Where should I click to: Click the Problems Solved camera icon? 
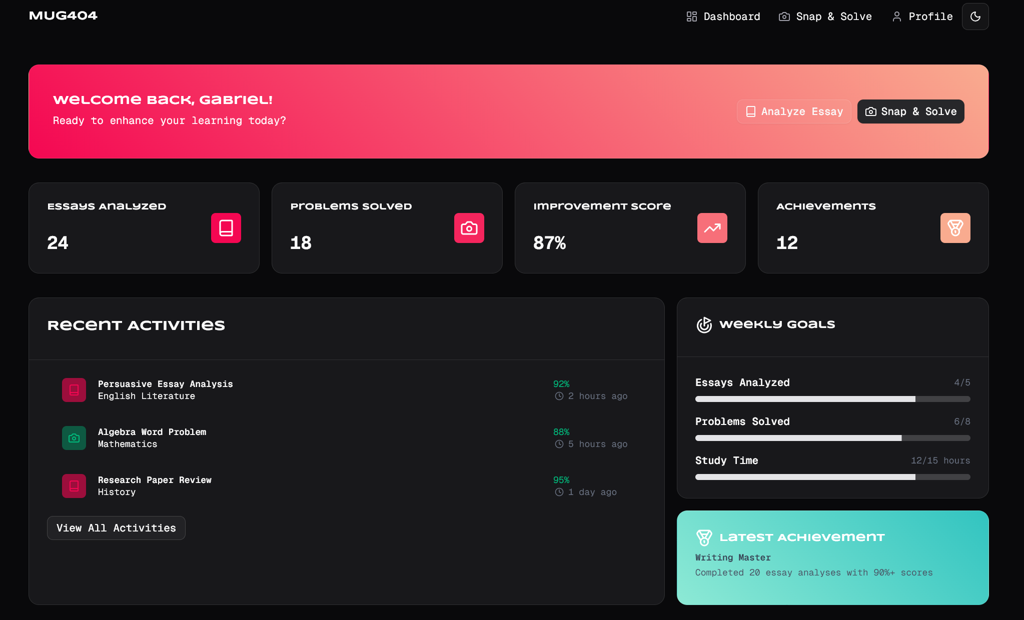(x=469, y=228)
